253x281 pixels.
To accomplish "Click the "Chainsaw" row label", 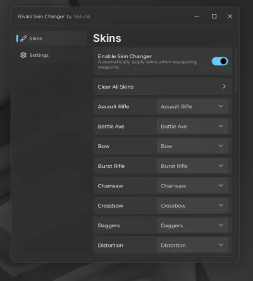I will (111, 186).
